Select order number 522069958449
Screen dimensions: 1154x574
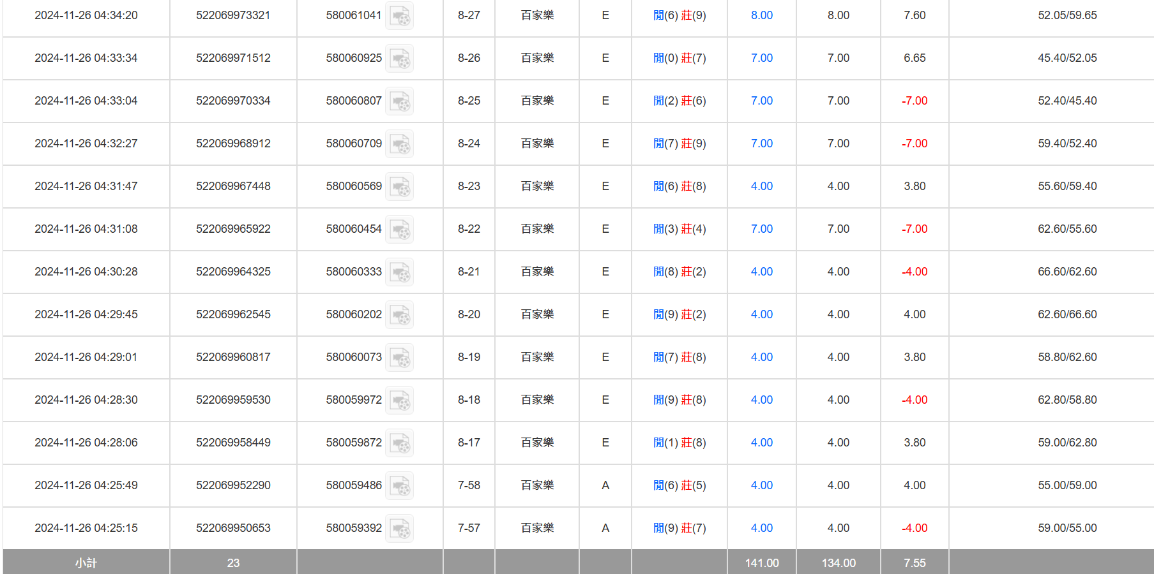(233, 443)
